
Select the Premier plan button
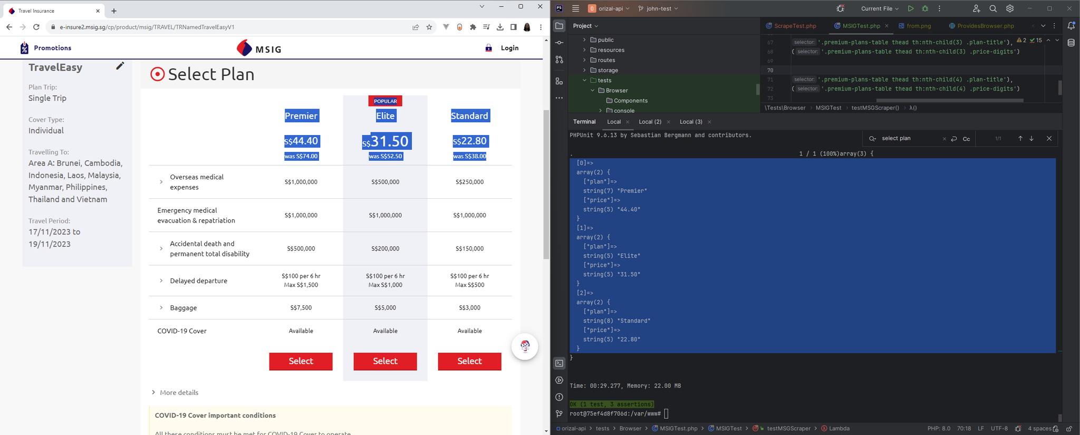pyautogui.click(x=301, y=361)
